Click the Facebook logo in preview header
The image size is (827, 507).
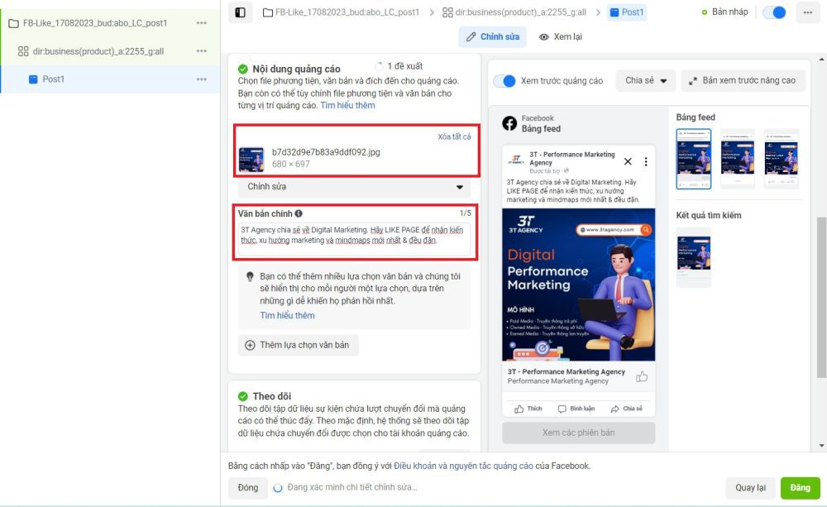(x=509, y=123)
